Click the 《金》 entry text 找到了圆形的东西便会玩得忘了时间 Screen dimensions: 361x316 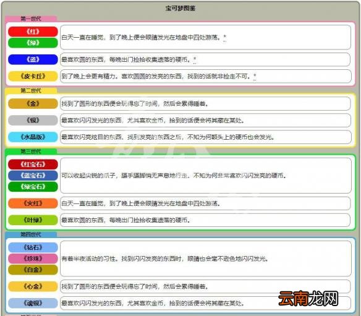[110, 104]
